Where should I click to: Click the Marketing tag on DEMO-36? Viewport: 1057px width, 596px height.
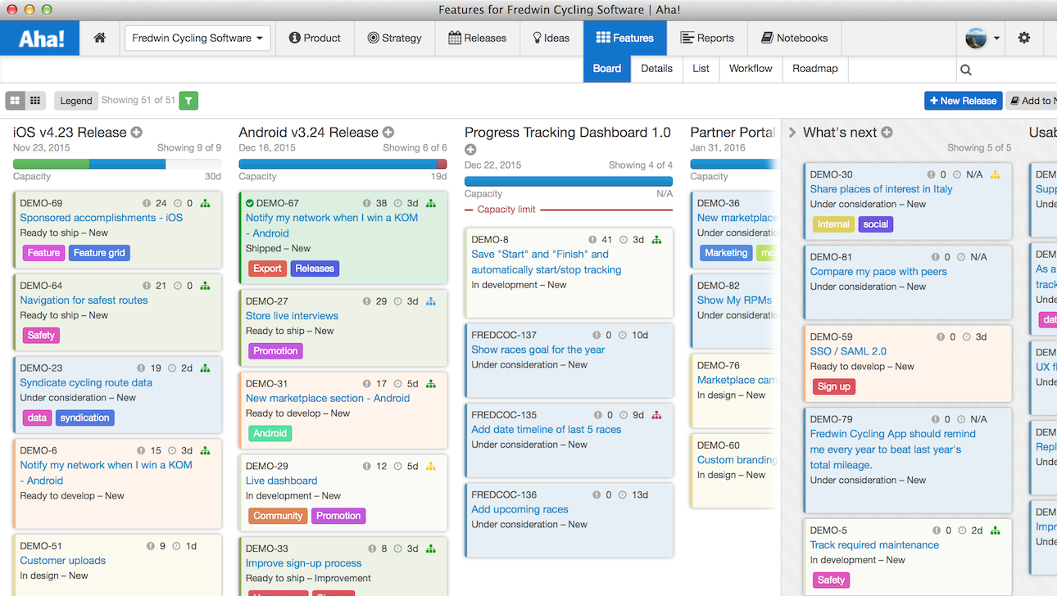pos(726,253)
